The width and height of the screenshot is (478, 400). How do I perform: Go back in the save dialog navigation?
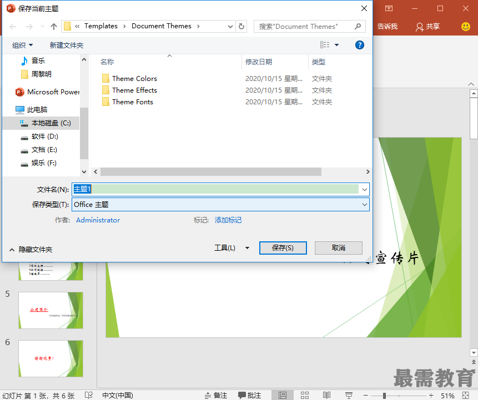coord(13,27)
